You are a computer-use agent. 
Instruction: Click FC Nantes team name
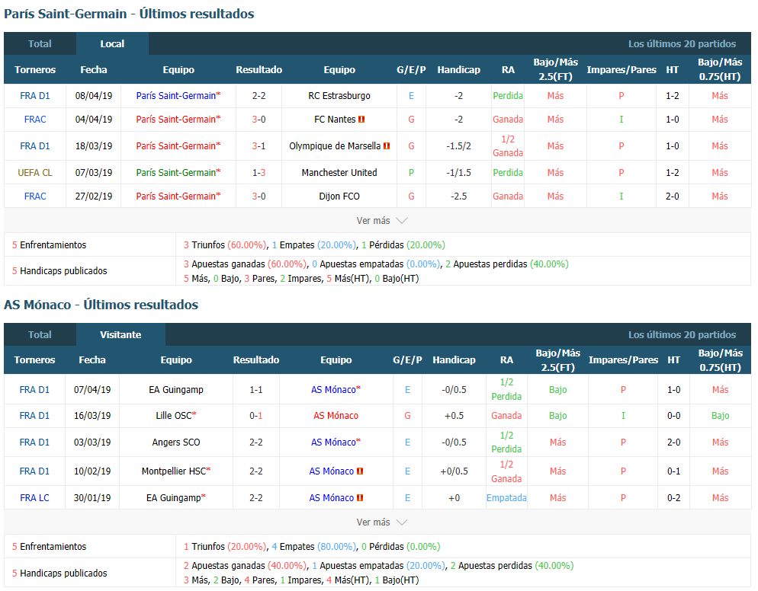click(x=335, y=120)
